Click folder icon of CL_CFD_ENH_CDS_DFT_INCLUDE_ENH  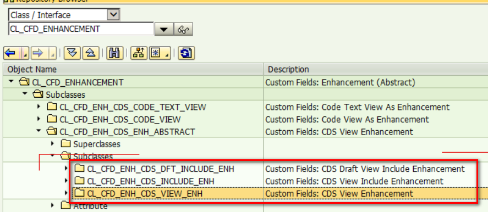point(80,168)
